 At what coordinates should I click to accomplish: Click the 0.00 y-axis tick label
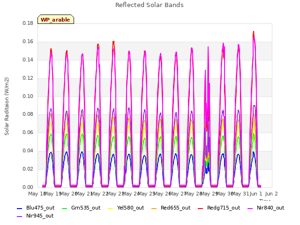pos(28,187)
